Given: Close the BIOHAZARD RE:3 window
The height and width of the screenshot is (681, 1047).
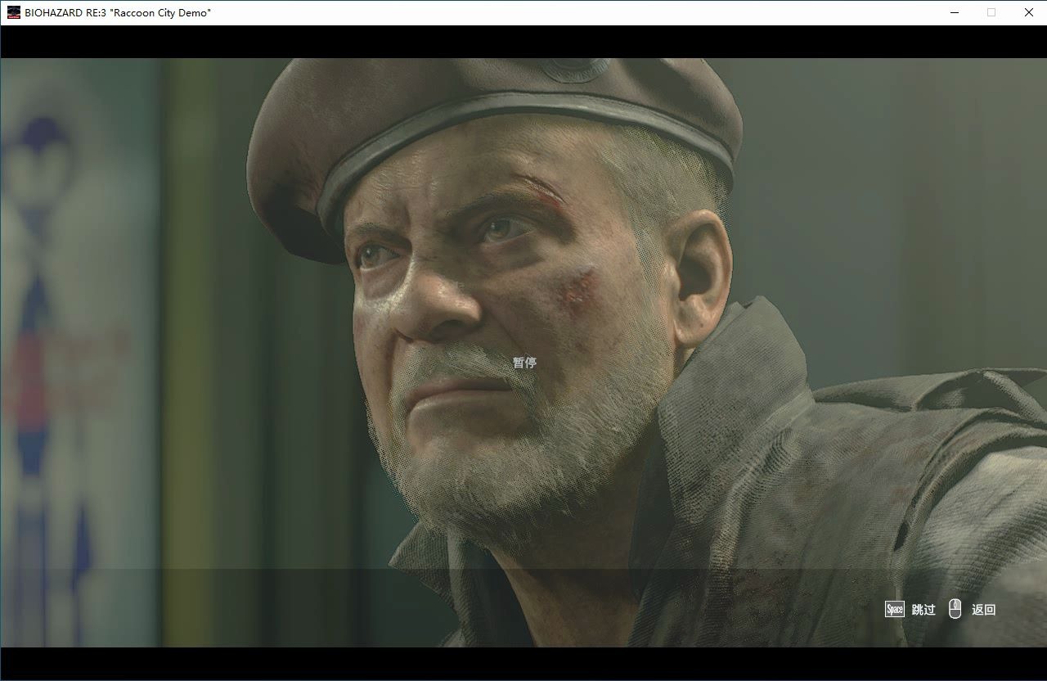Looking at the screenshot, I should click(x=1029, y=12).
